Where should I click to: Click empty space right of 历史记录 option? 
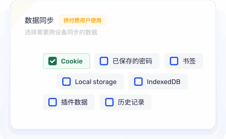click(x=180, y=102)
